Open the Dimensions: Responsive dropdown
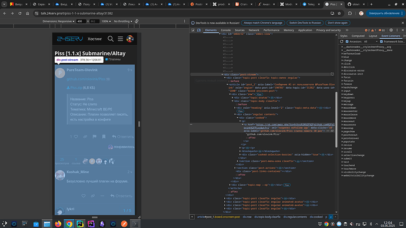406x228 pixels. 58,21
